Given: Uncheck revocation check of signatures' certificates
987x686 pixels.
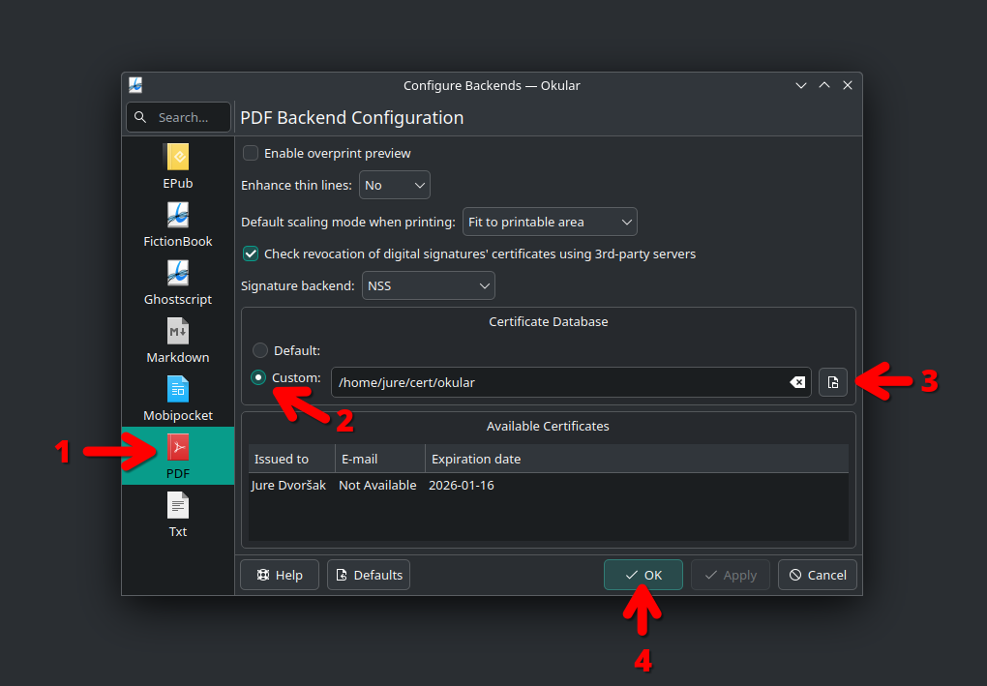Looking at the screenshot, I should tap(251, 254).
